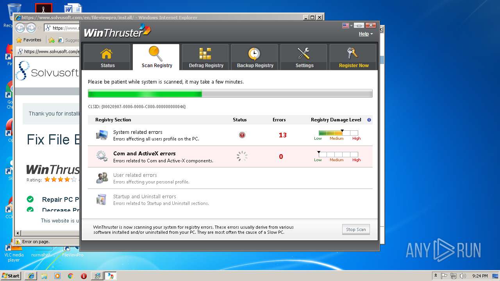Open the Defrag Registry tab
This screenshot has height=281, width=500.
(205, 57)
